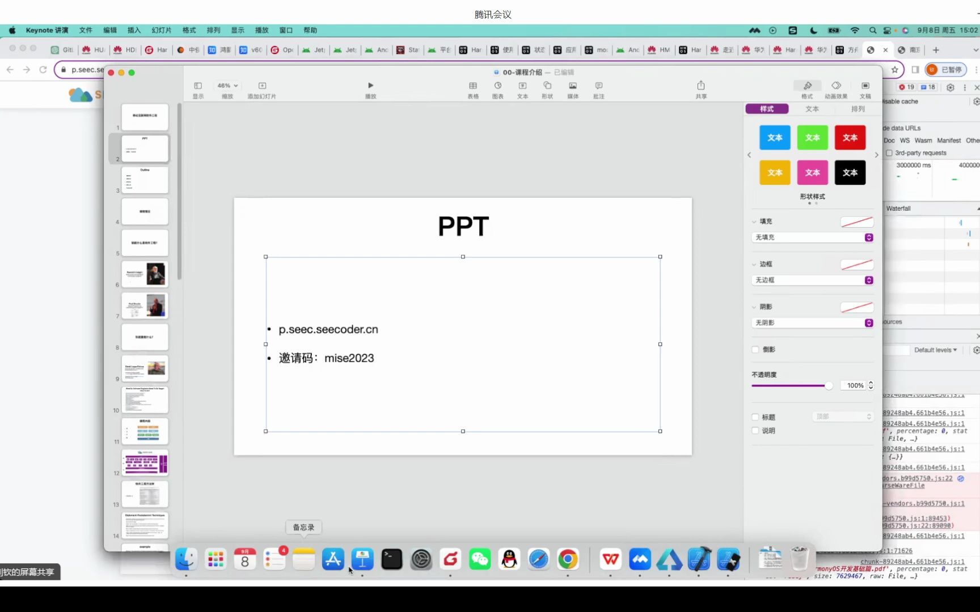Screen dimensions: 980x612
Task: Open QQ penguin app in the Dock
Action: click(509, 559)
